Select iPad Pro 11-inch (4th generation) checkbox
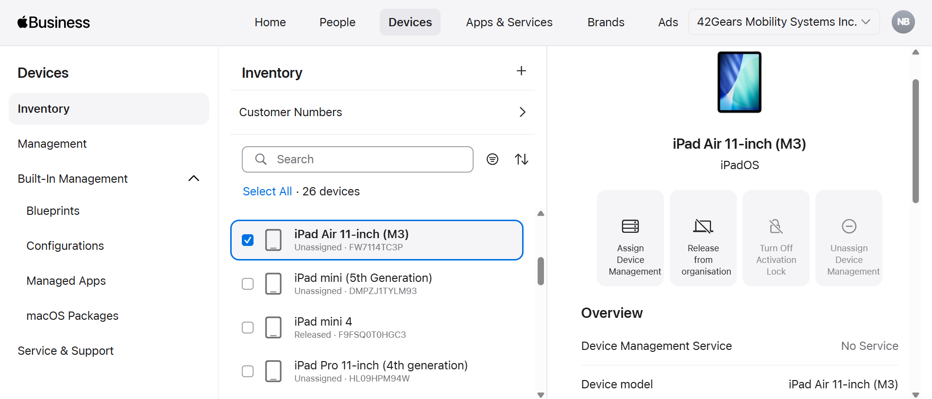932x399 pixels. (248, 371)
